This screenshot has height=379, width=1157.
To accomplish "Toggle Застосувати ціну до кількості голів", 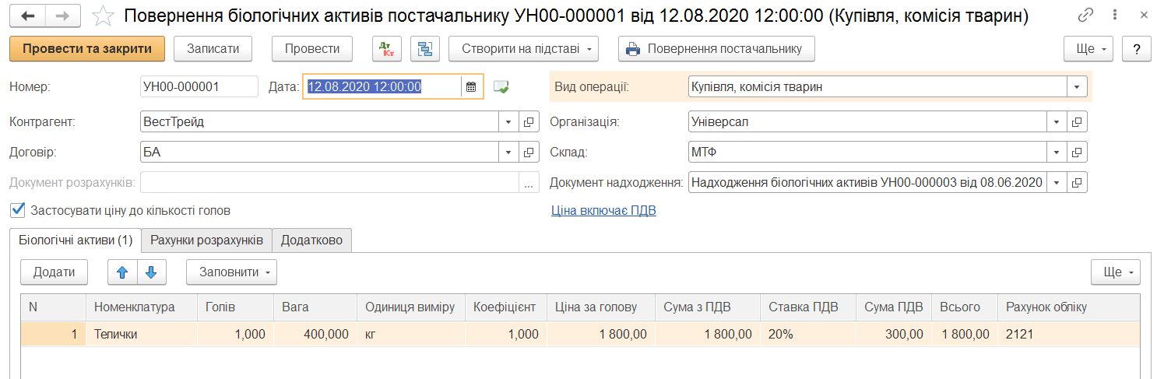I will (x=18, y=210).
